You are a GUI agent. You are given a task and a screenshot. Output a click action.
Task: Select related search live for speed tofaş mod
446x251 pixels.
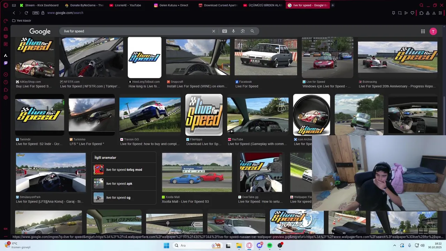(124, 170)
